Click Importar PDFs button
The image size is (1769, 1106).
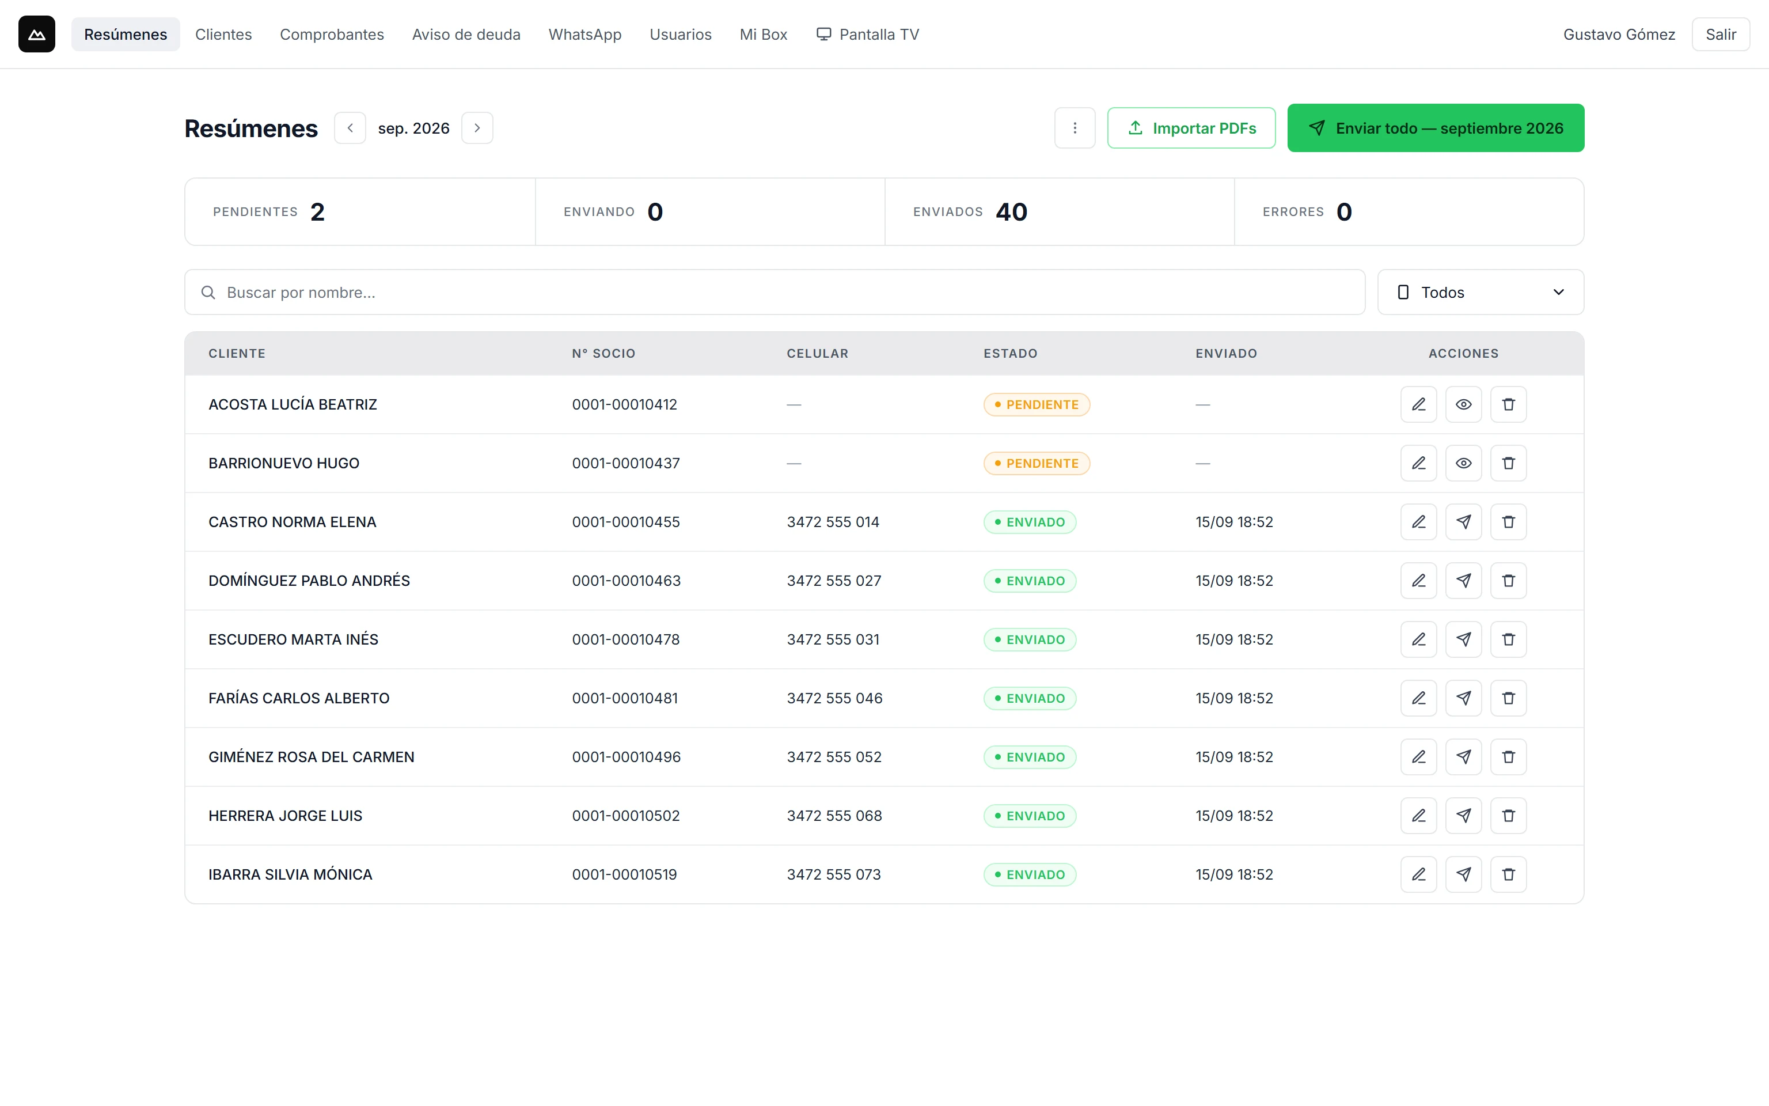click(1191, 128)
